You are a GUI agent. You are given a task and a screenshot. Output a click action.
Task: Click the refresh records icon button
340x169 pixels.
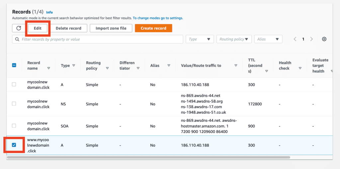[19, 28]
